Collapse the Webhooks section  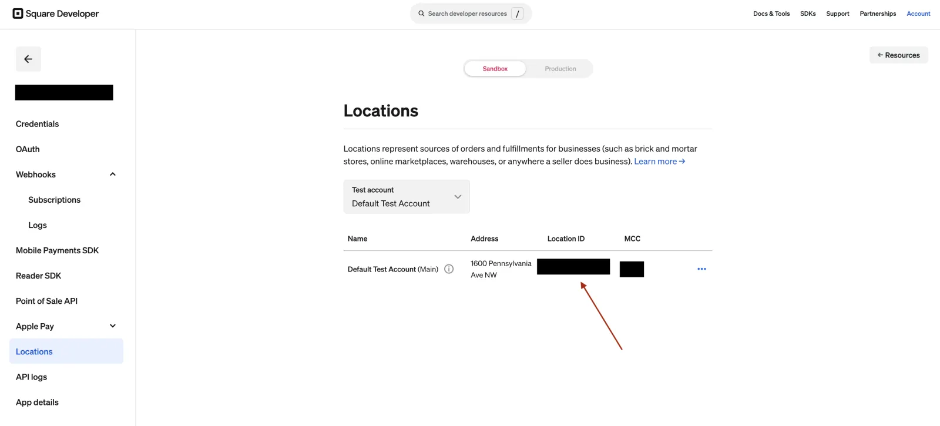pos(113,175)
